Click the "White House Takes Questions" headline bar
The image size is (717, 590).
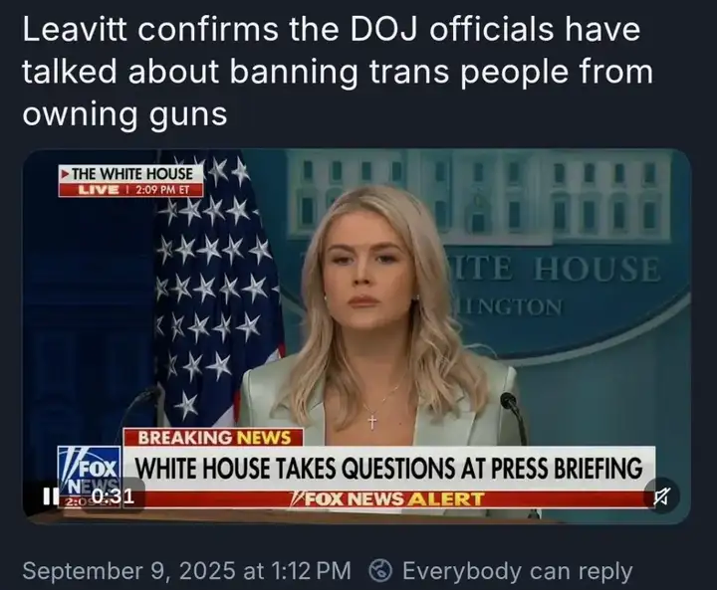(x=389, y=468)
